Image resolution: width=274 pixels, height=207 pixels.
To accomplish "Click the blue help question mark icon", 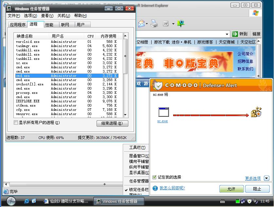I will click(x=155, y=188).
